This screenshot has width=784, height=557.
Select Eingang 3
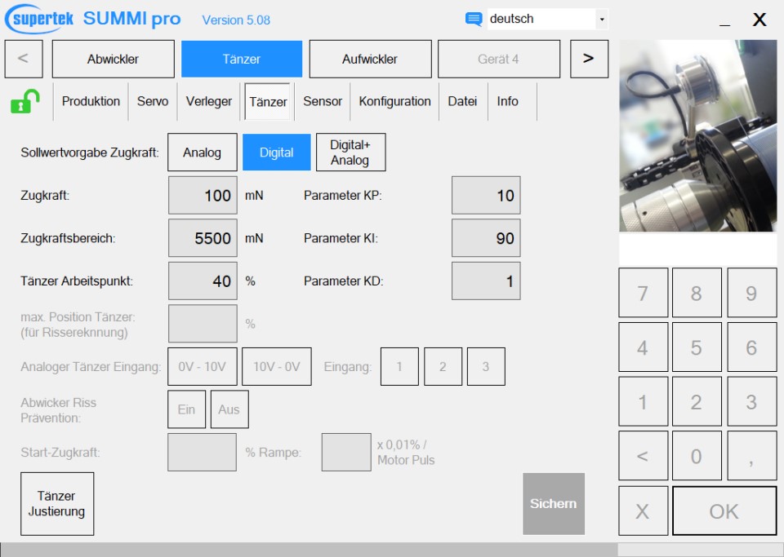tap(486, 367)
